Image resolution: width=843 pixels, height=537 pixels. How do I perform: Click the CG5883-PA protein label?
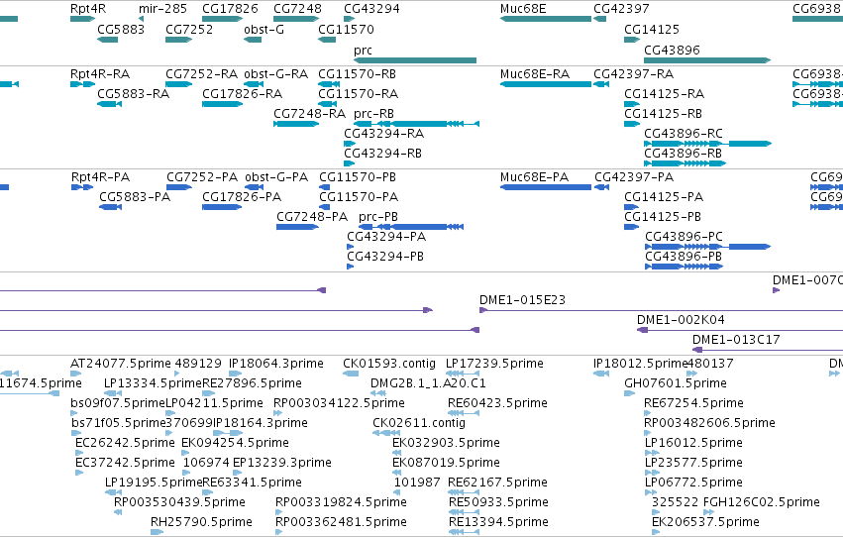(x=135, y=197)
